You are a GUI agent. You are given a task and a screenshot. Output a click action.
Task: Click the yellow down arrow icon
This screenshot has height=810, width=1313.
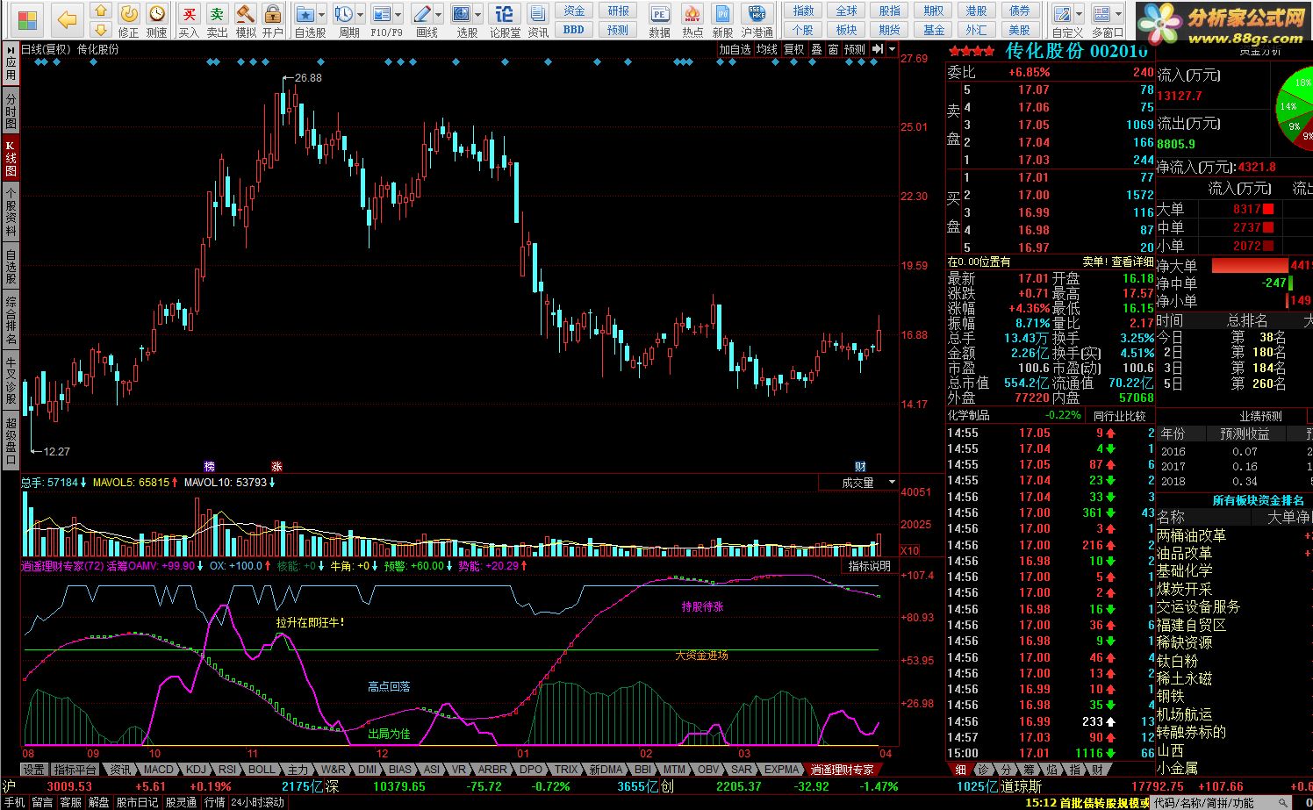(x=101, y=31)
